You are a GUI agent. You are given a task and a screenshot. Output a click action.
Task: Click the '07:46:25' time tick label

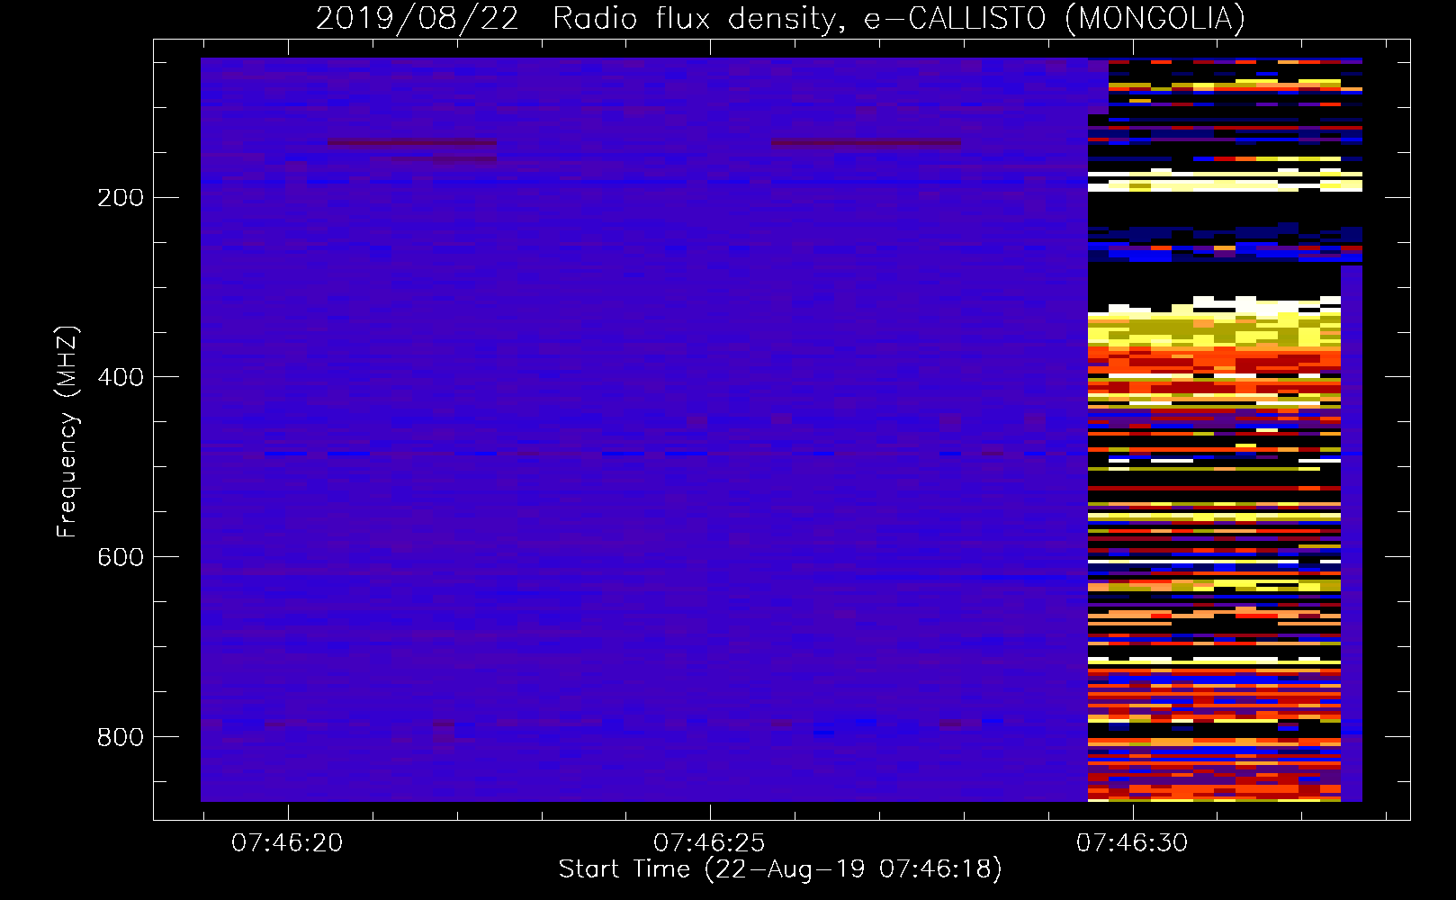pos(709,843)
